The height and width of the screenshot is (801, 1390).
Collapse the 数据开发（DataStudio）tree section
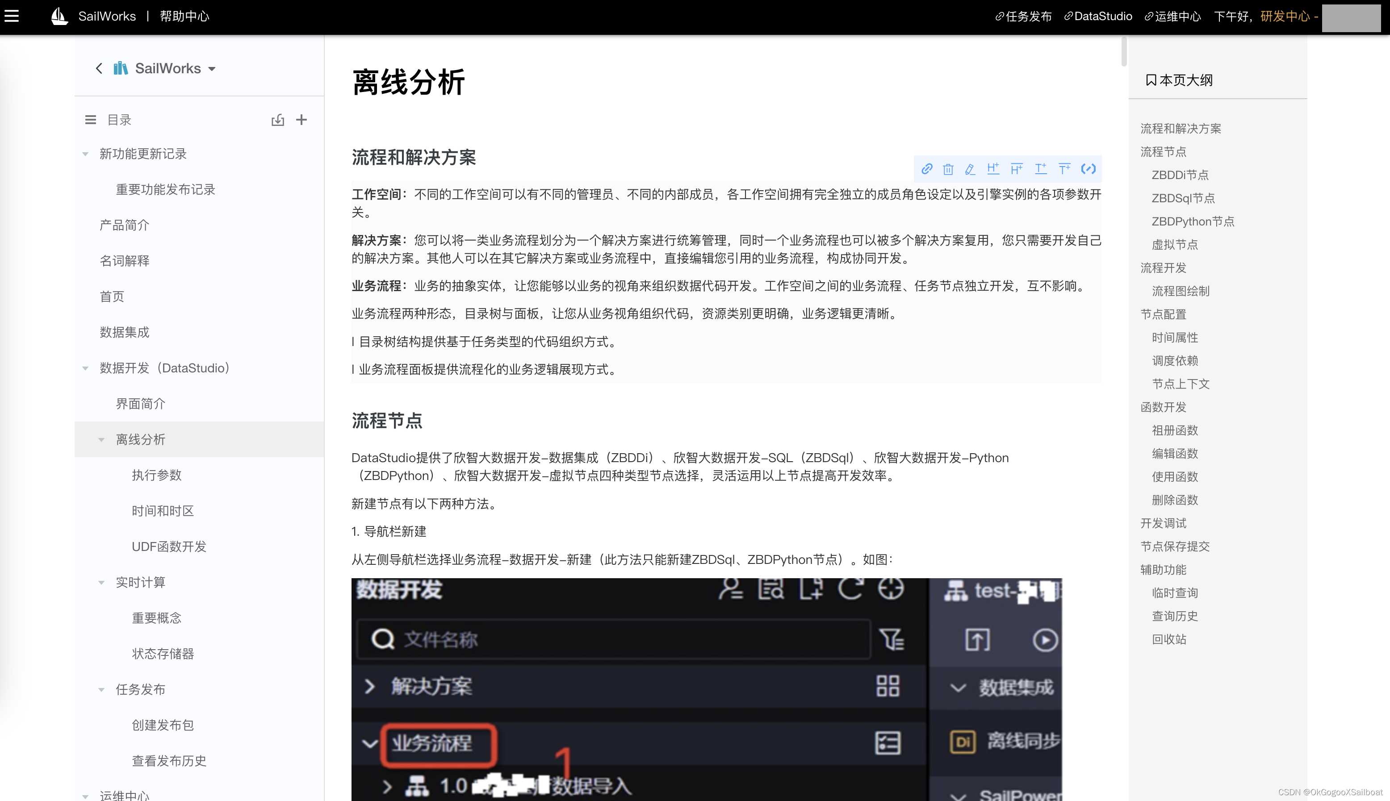[x=85, y=368]
